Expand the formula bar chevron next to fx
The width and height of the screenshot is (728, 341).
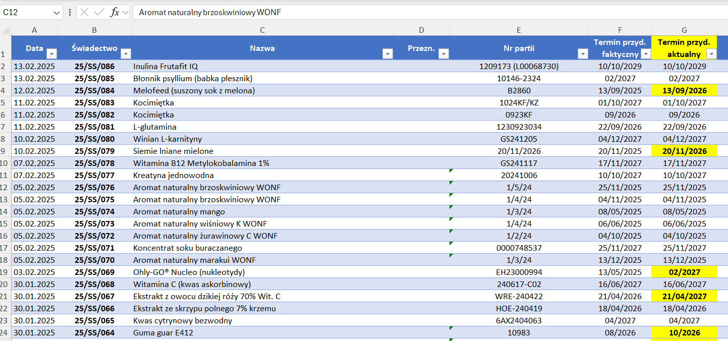pos(125,13)
